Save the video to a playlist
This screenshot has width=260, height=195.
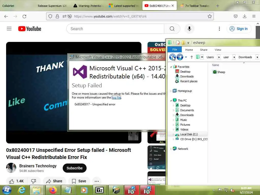[x=79, y=181]
